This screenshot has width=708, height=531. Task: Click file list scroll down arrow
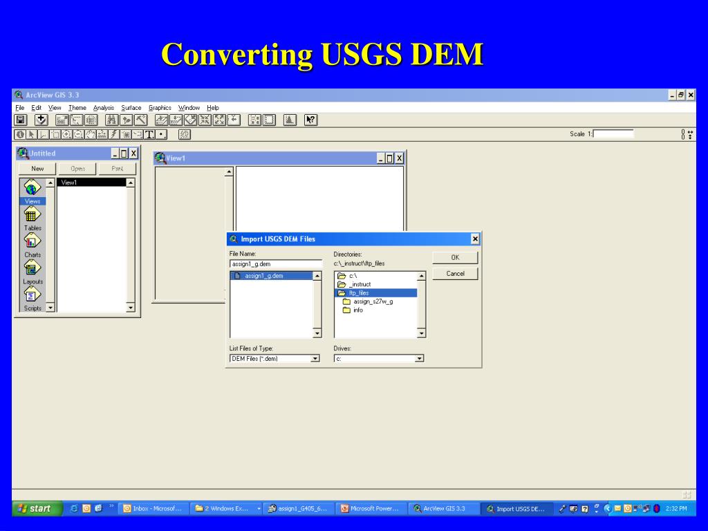[x=317, y=334]
